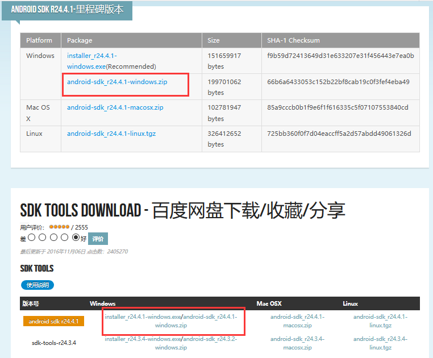Click checksum starting with 85a9cccb

(338, 107)
